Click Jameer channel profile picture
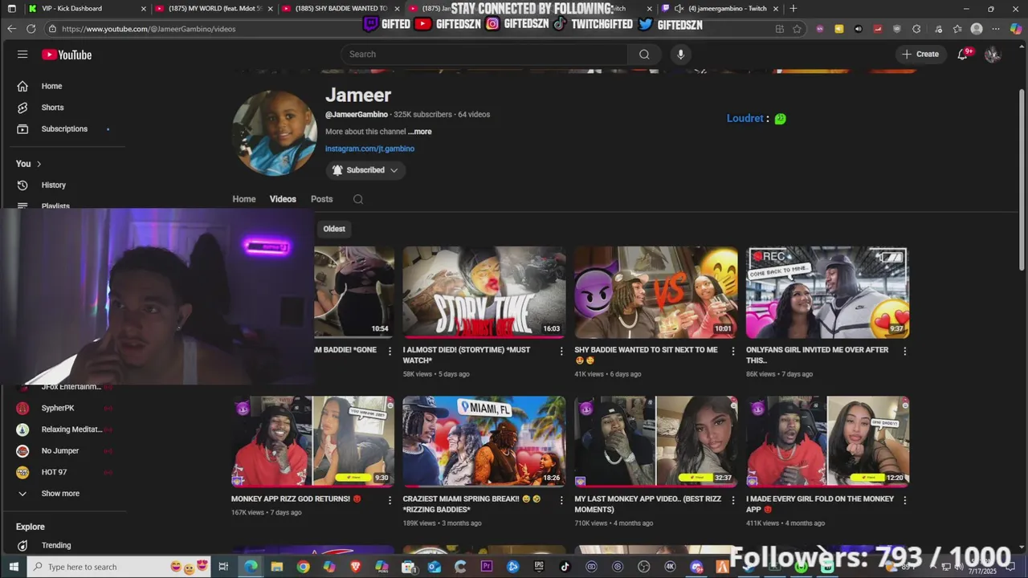This screenshot has height=578, width=1028. (275, 132)
